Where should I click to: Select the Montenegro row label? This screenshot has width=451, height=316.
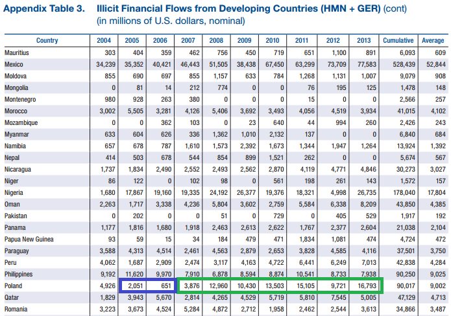coord(20,99)
